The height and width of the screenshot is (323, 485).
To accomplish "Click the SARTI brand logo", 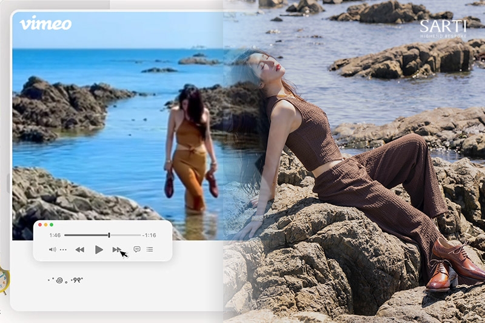I will [444, 28].
